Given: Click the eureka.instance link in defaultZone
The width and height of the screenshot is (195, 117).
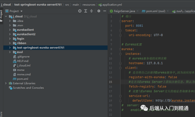Looking at the screenshot, I should coord(183,101).
